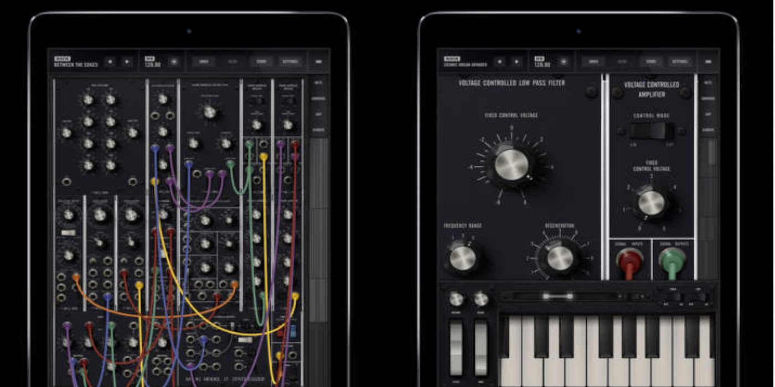This screenshot has width=775, height=387.
Task: Tap the record icon next to BETWEEN THE EDGES
Action: point(110,62)
